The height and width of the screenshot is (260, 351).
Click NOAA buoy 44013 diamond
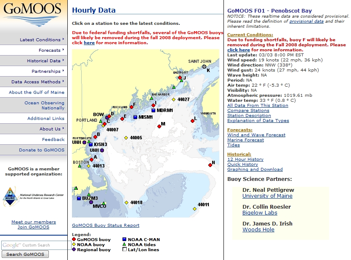coord(89,166)
